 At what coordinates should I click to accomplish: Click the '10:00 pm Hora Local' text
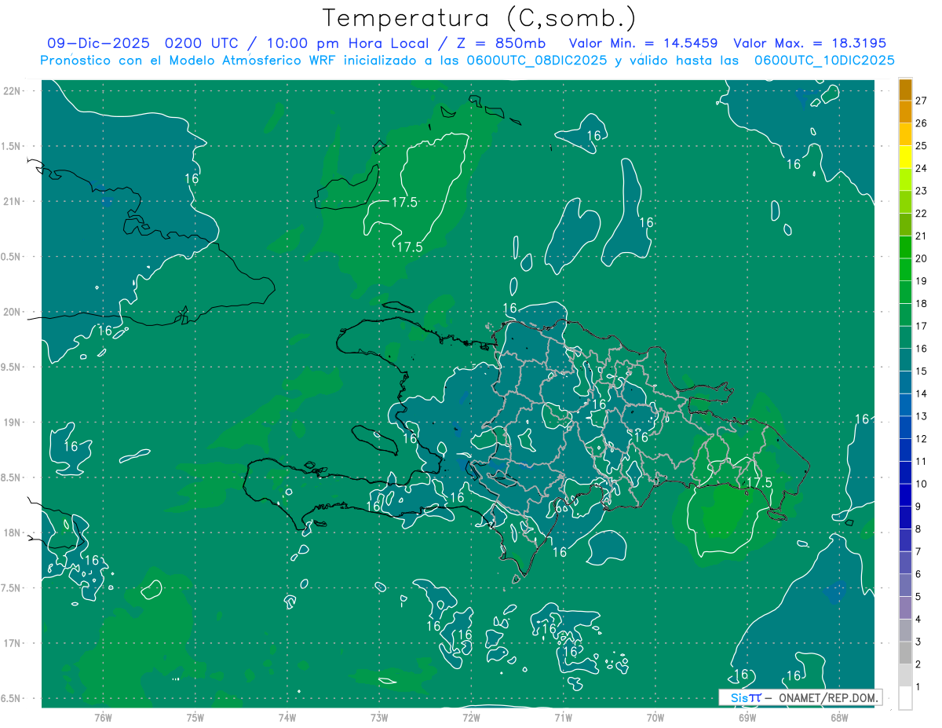347,43
